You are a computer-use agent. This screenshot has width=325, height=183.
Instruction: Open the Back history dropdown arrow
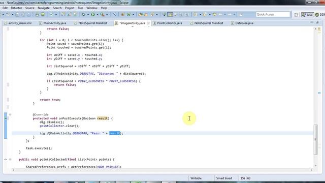pos(225,15)
